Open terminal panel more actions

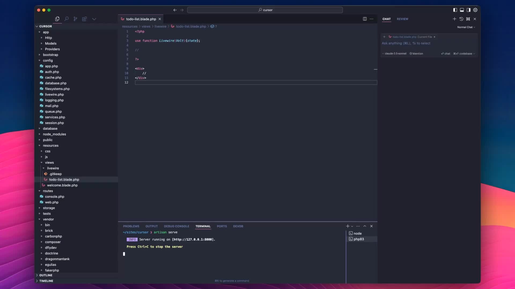[x=358, y=226]
